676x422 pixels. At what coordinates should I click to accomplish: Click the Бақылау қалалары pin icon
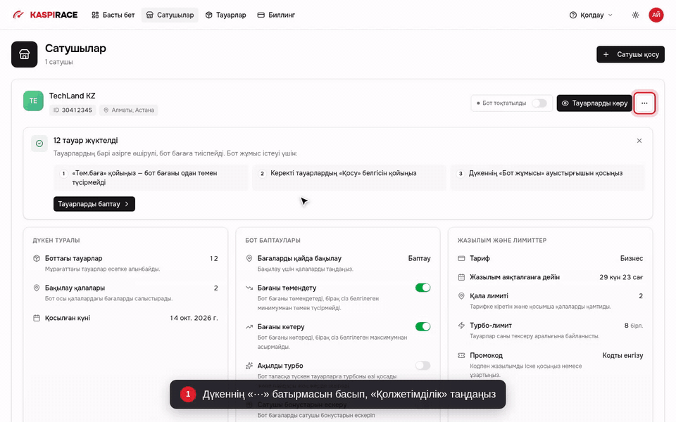click(37, 288)
